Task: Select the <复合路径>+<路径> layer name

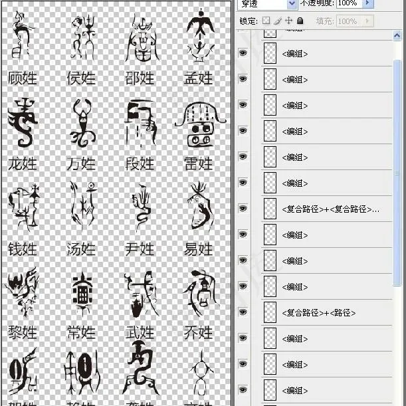Action: point(318,312)
